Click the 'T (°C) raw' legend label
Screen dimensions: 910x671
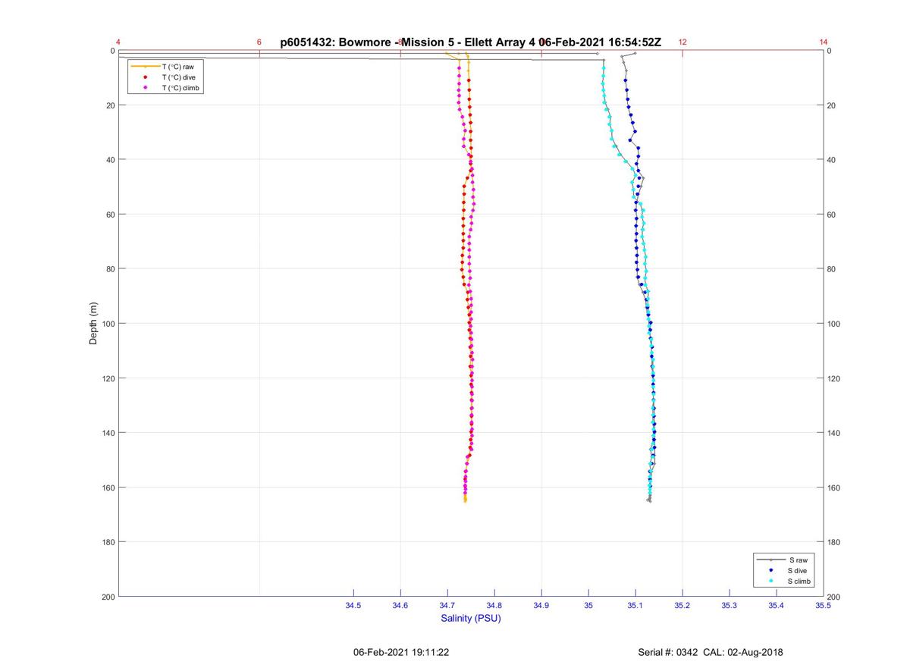point(178,67)
